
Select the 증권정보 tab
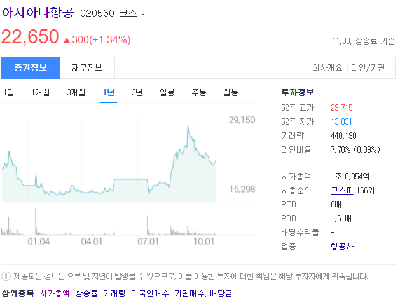pyautogui.click(x=31, y=67)
